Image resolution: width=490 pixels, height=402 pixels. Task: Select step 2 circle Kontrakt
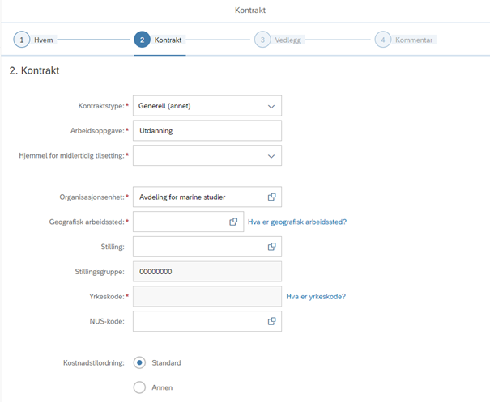(143, 40)
